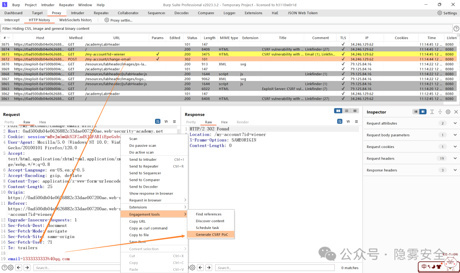The height and width of the screenshot is (273, 460).
Task: Switch Request view to Hex tab
Action: tap(43, 122)
